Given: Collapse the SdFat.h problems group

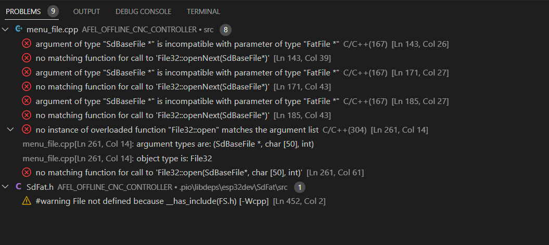Looking at the screenshot, I should (5, 187).
